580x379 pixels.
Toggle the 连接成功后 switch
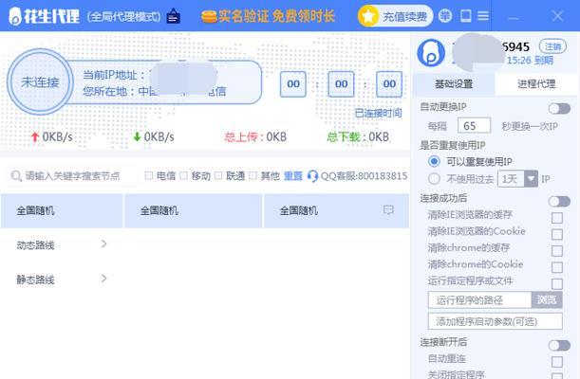(559, 201)
